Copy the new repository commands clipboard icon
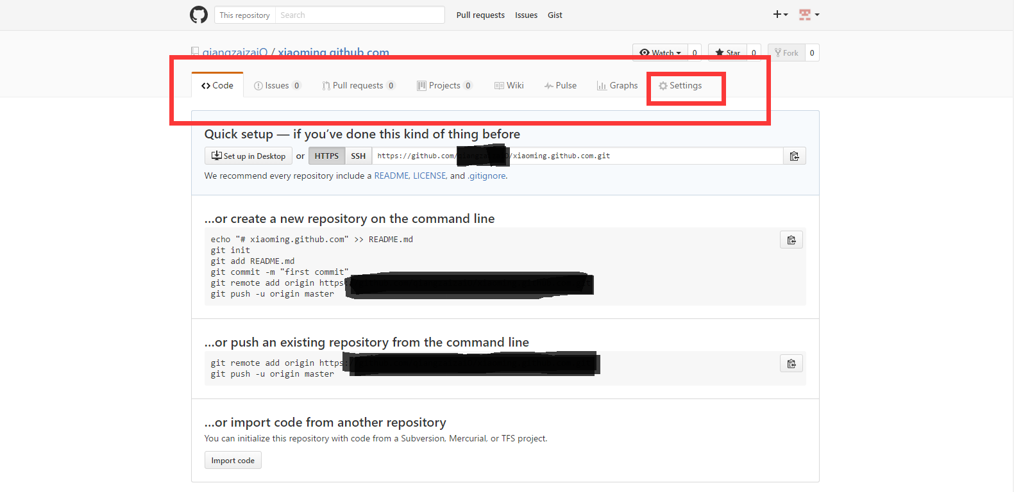Screen dimensions: 1014x492 [x=791, y=240]
